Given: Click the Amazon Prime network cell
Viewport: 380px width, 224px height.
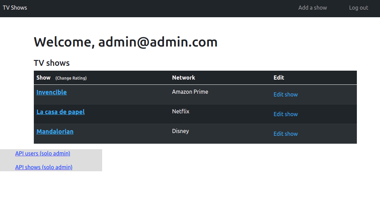Looking at the screenshot, I should [190, 92].
